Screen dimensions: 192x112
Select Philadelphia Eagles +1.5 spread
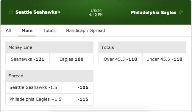49,99
